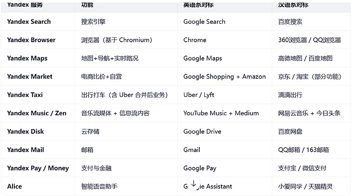Select the 百度搜索 cell
Viewport: 360px width, 196px height.
(x=290, y=22)
